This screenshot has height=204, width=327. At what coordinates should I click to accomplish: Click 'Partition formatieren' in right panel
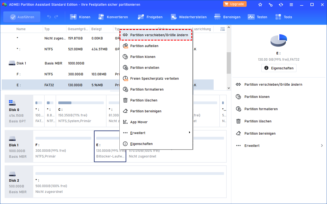click(261, 109)
